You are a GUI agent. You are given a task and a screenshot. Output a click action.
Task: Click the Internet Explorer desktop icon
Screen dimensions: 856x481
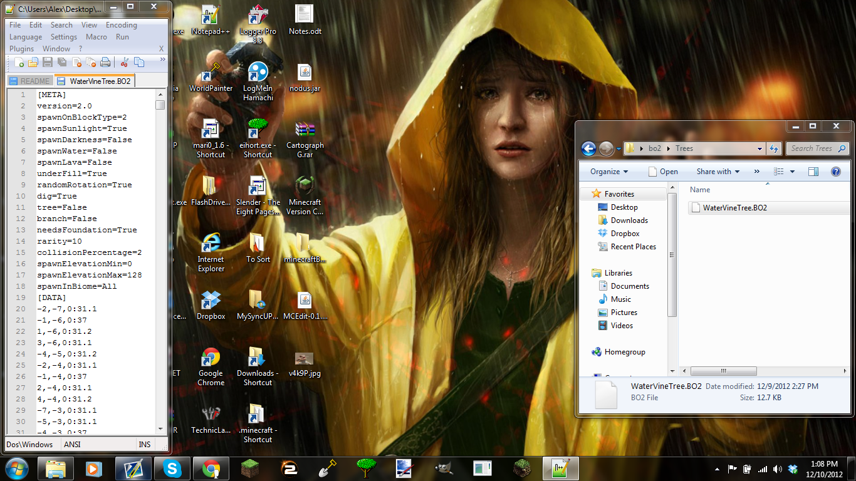coord(211,253)
